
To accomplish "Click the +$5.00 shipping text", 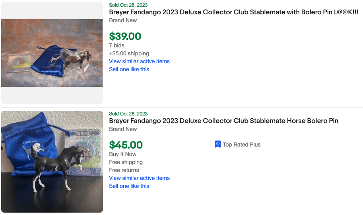I will [129, 53].
